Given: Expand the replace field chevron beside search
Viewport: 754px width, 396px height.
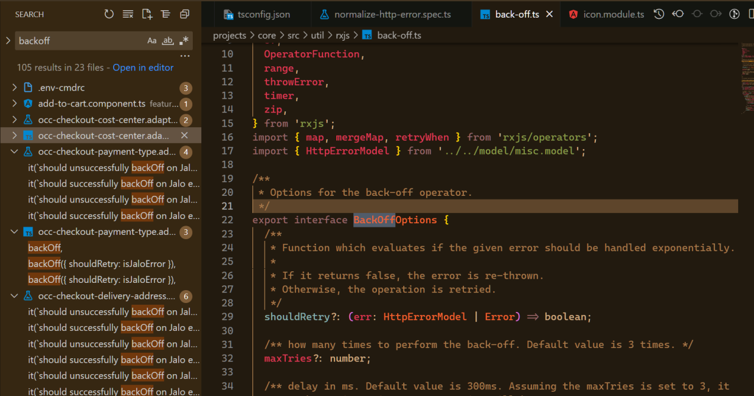Looking at the screenshot, I should [x=8, y=41].
